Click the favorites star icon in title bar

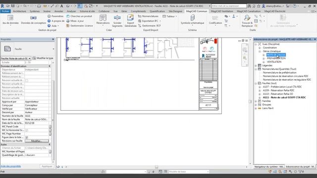259,6
